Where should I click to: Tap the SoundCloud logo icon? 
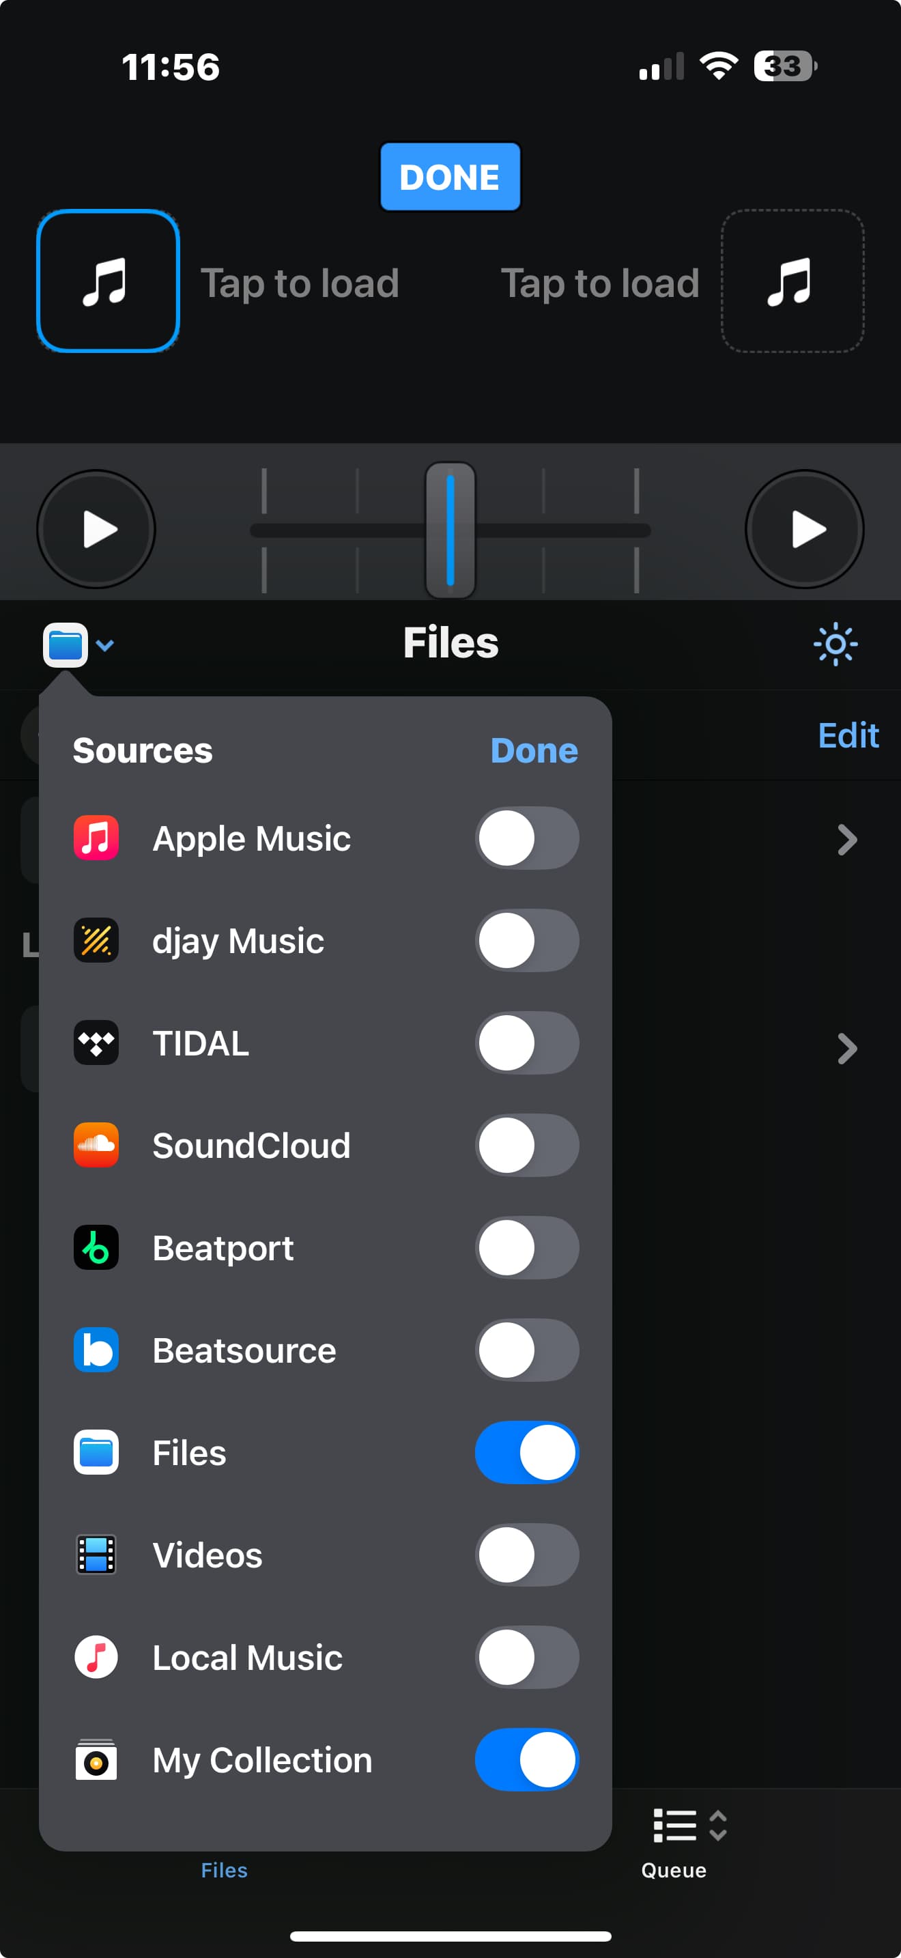click(x=96, y=1146)
